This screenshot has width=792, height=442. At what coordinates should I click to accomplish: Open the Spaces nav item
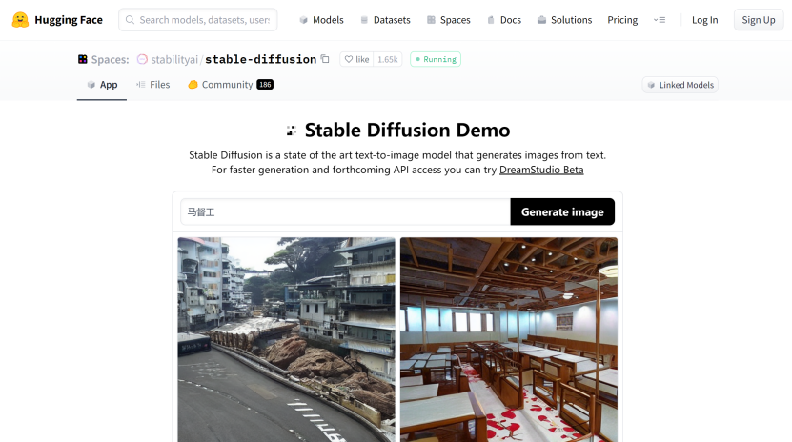(x=449, y=20)
